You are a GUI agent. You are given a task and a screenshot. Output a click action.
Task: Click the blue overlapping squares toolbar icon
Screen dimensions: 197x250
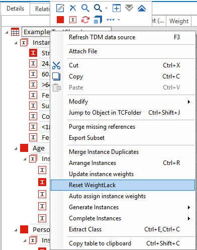(98, 20)
